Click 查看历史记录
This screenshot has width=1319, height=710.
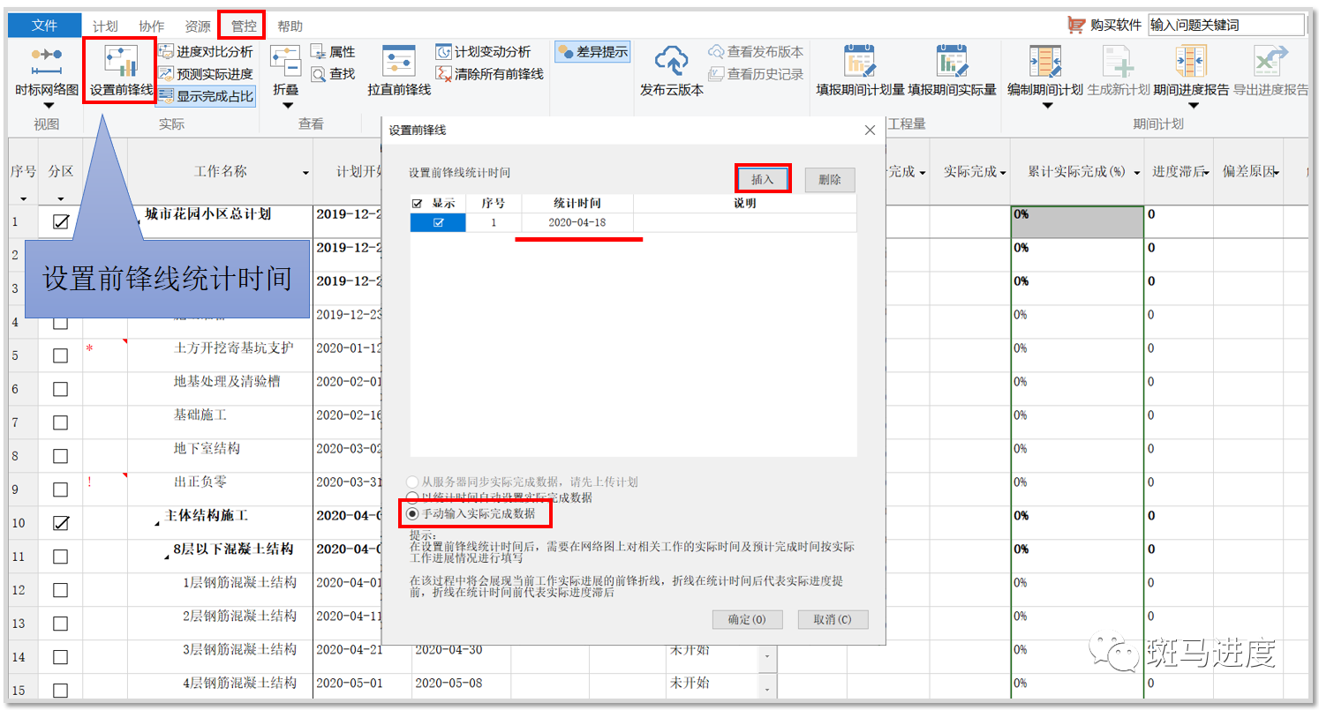click(x=756, y=74)
